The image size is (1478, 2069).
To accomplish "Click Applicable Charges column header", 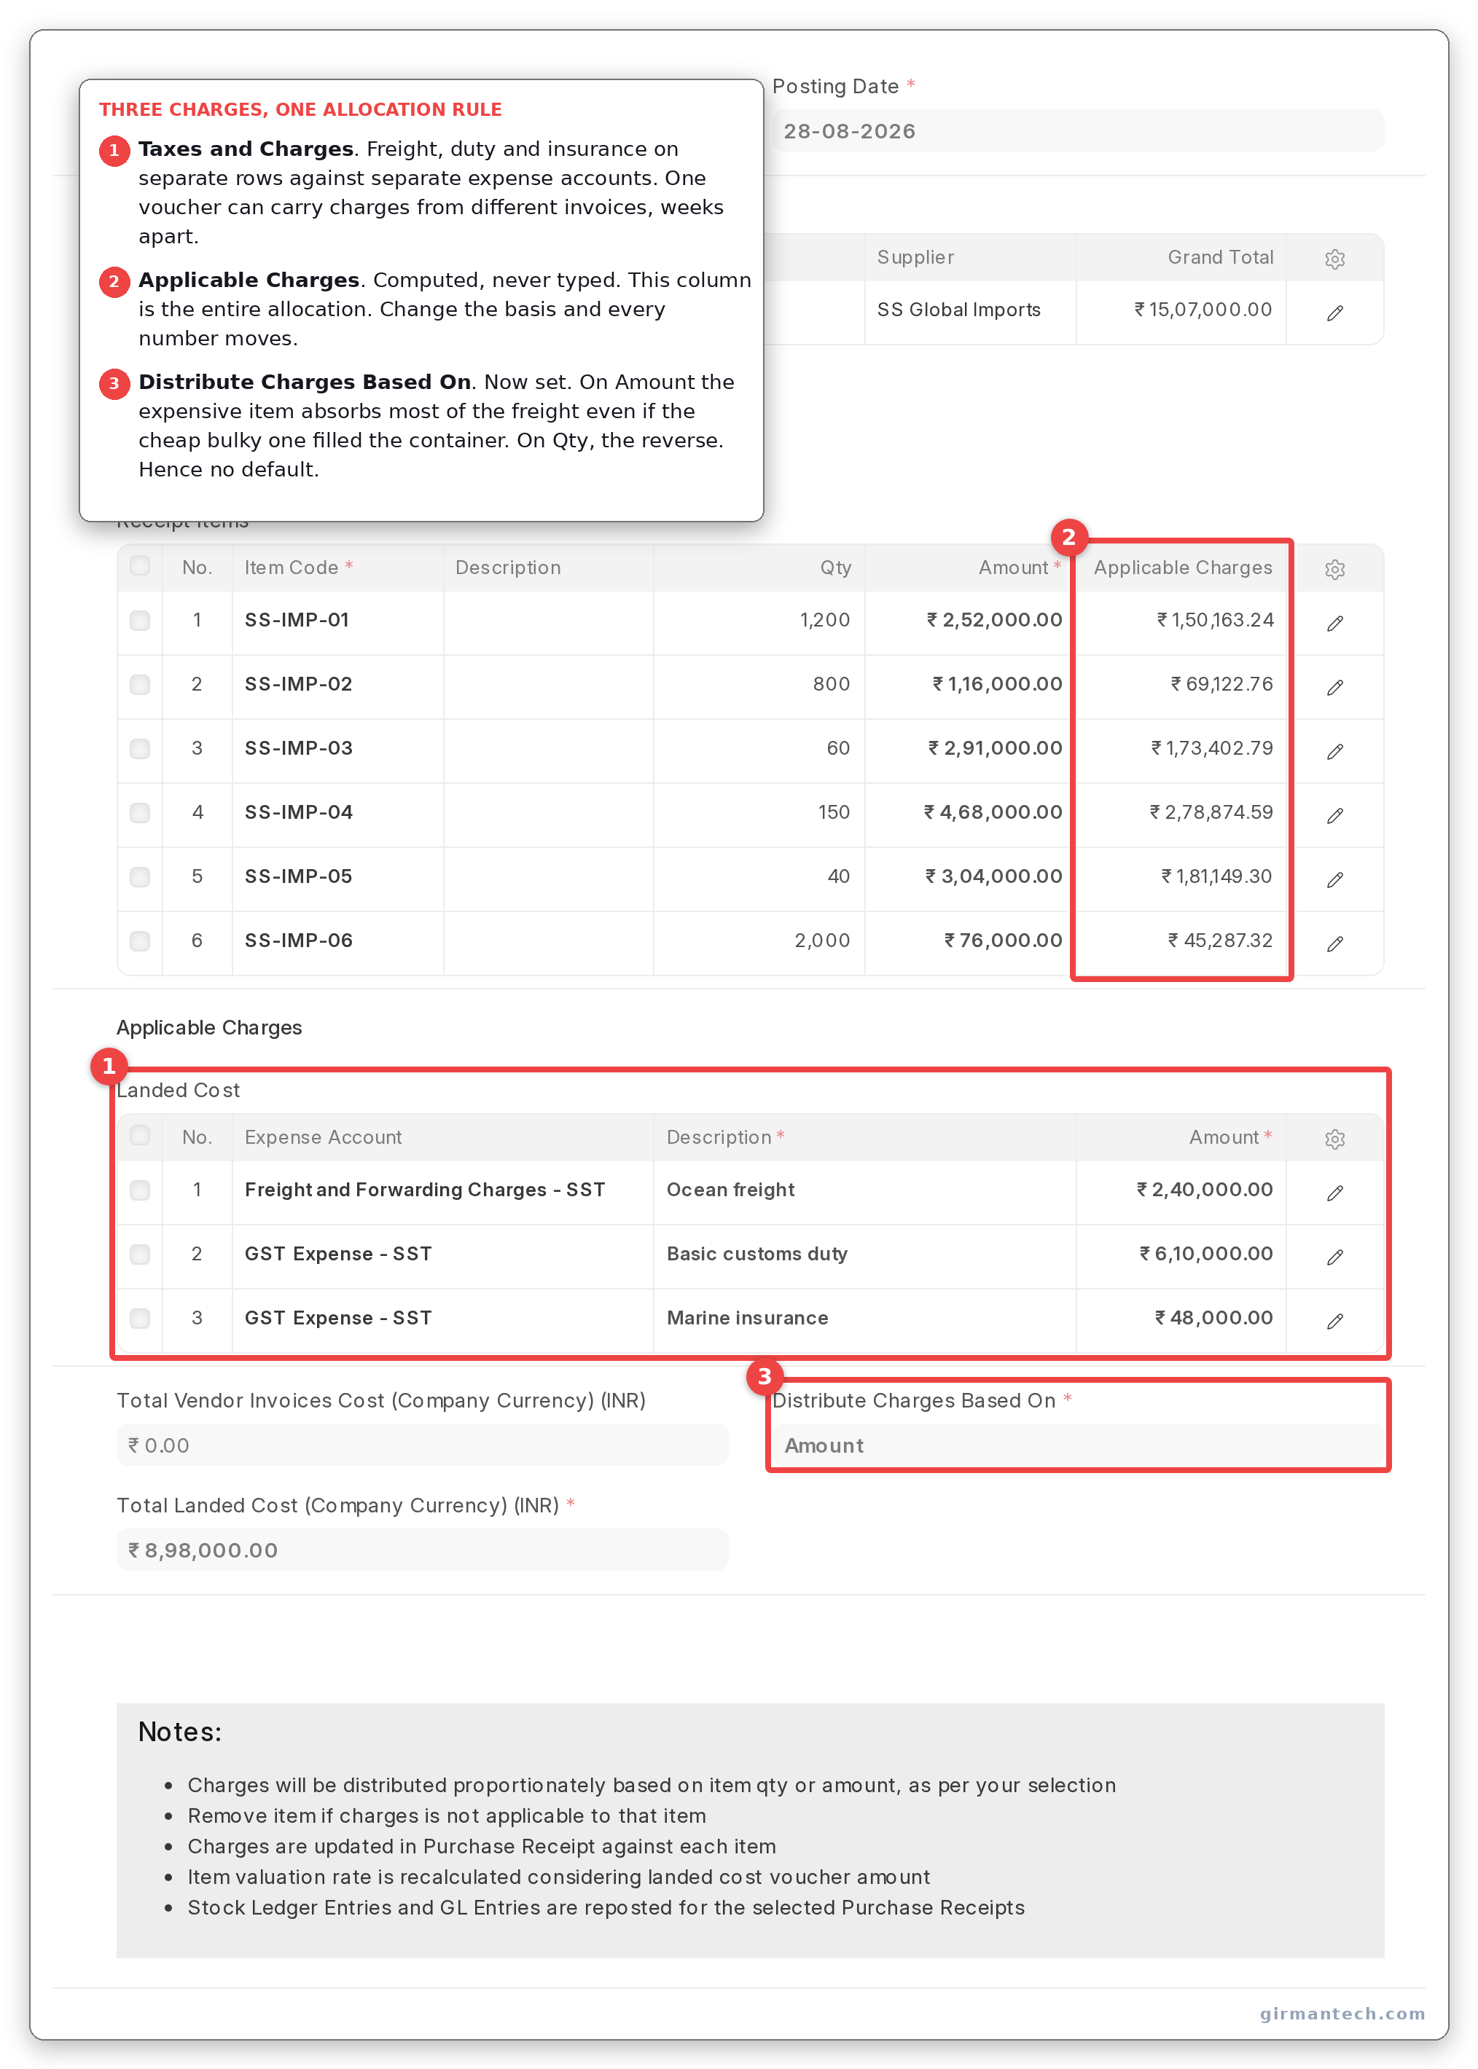I will coord(1183,568).
